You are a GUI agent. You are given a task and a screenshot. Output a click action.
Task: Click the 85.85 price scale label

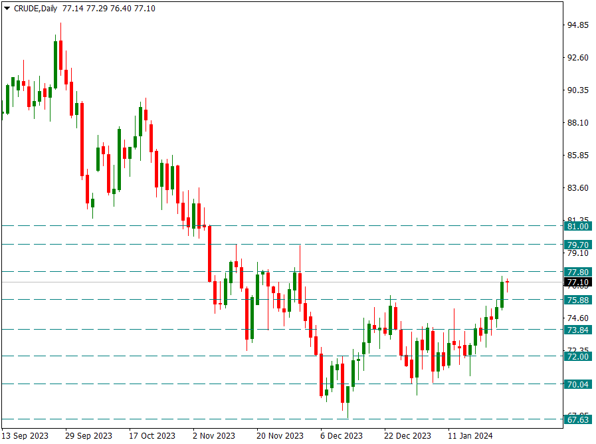pyautogui.click(x=578, y=156)
